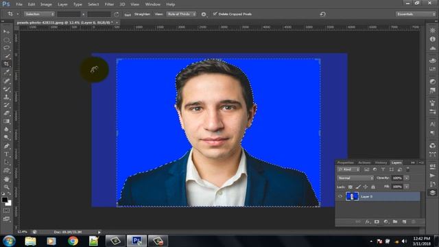Switch to the Properties tab
The height and width of the screenshot is (247, 439).
pos(346,163)
